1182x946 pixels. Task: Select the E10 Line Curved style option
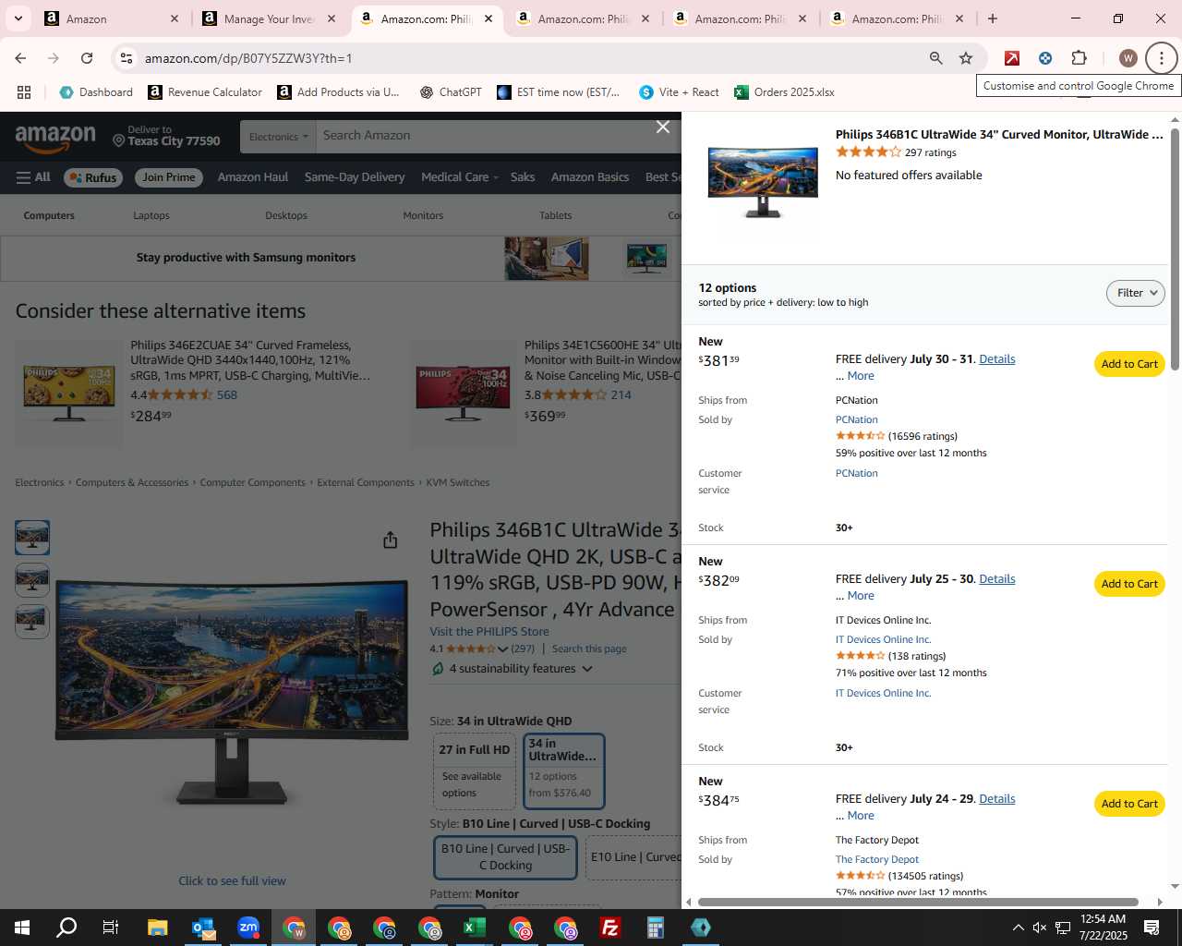633,857
